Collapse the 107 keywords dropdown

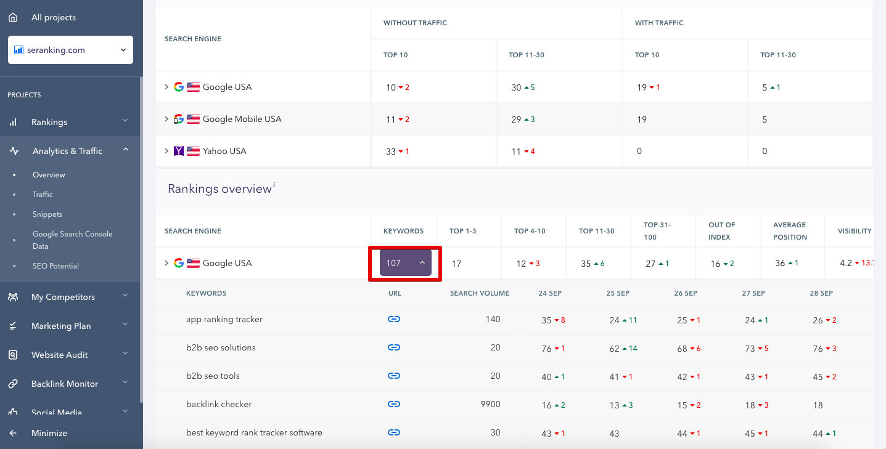(405, 263)
